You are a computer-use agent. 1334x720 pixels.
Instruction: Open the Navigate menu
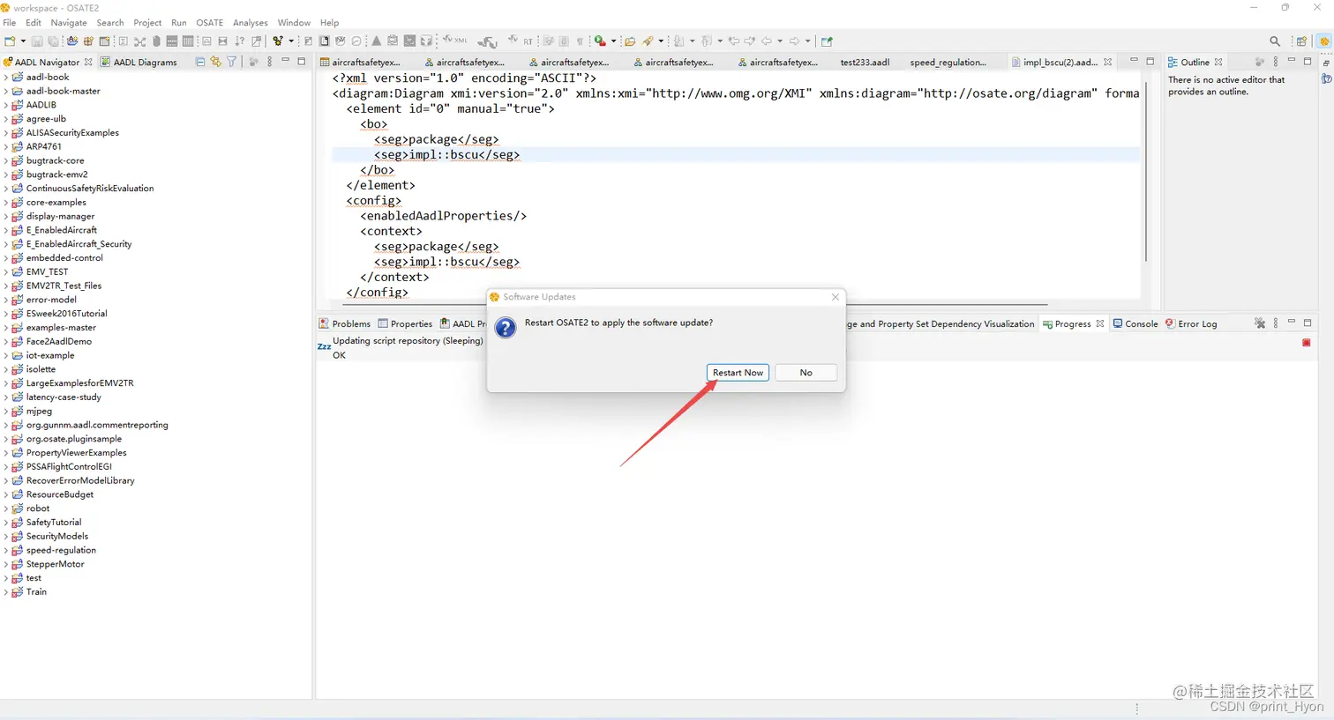pos(69,22)
